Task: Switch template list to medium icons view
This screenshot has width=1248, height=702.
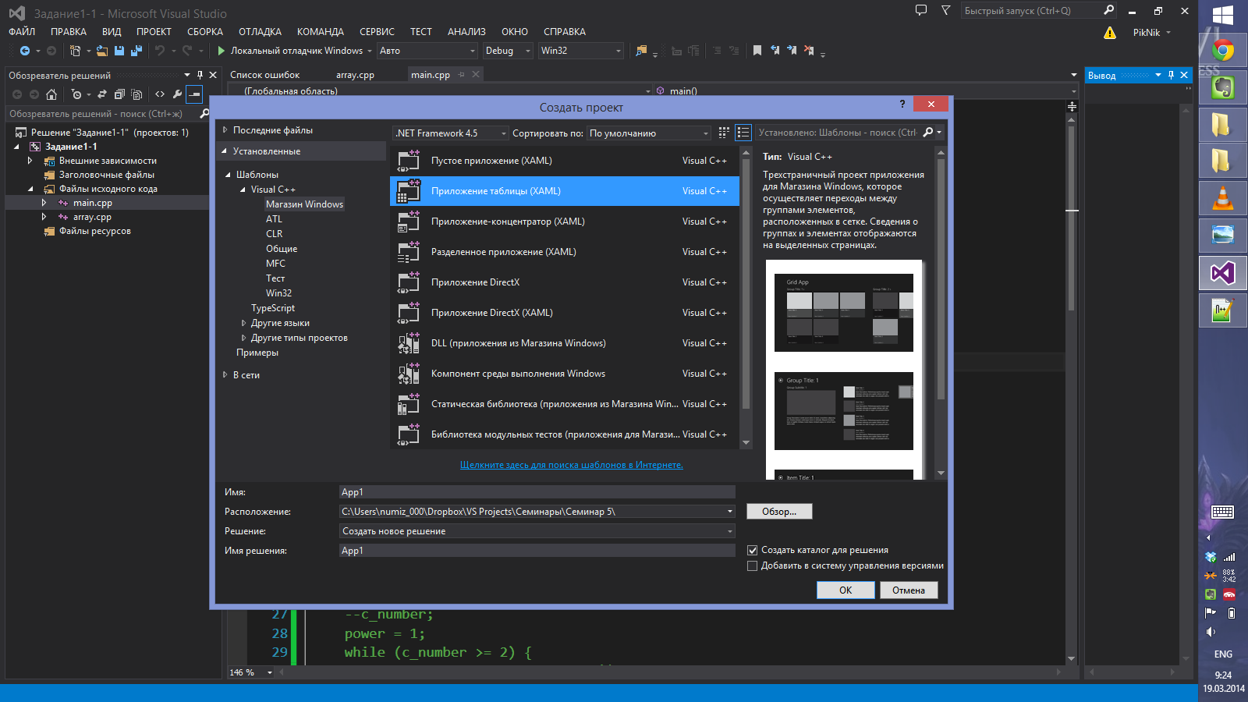Action: (743, 133)
